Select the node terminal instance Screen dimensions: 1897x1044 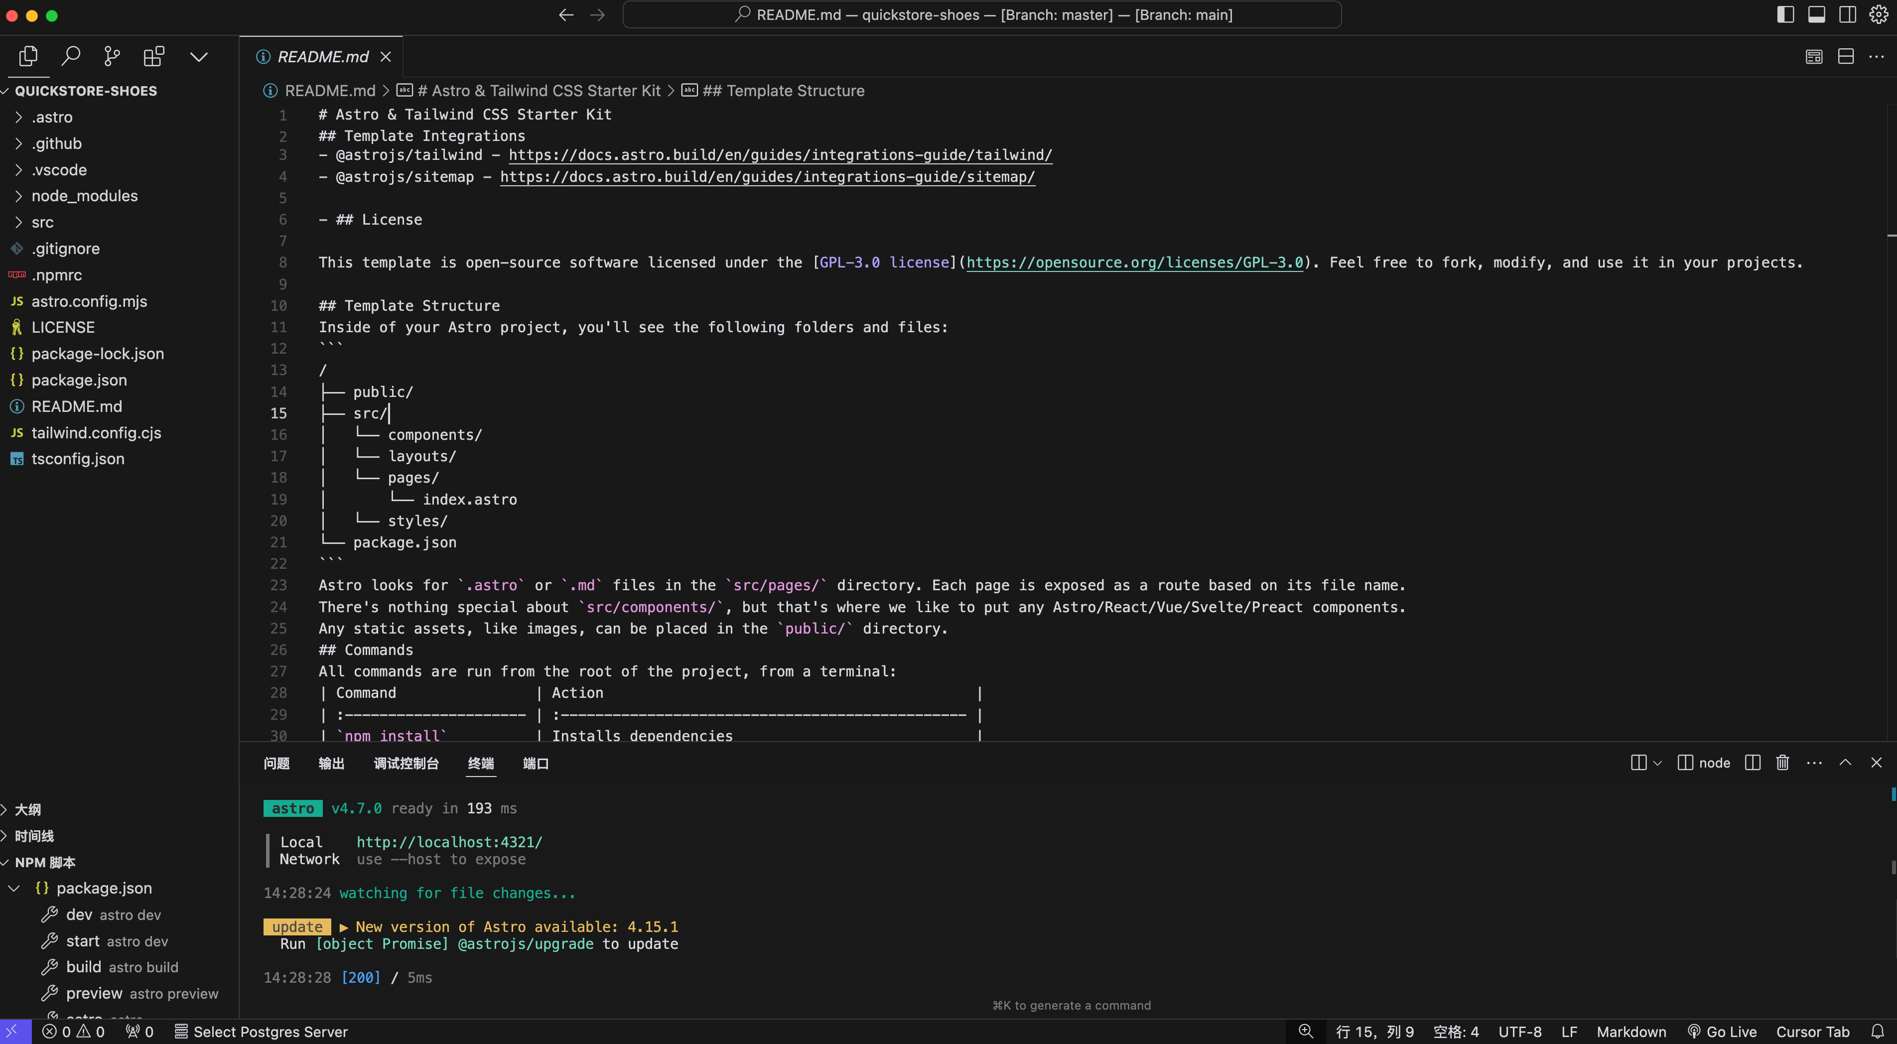[1703, 764]
